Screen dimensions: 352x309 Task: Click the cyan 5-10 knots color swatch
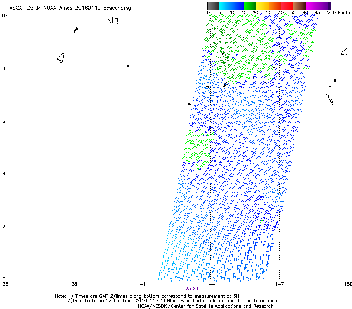pyautogui.click(x=225, y=6)
